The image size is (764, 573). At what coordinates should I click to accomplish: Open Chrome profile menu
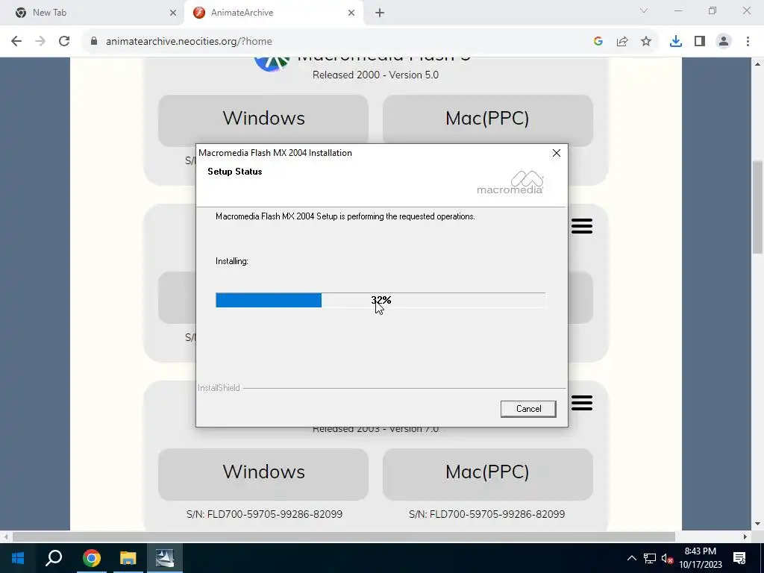pos(724,42)
